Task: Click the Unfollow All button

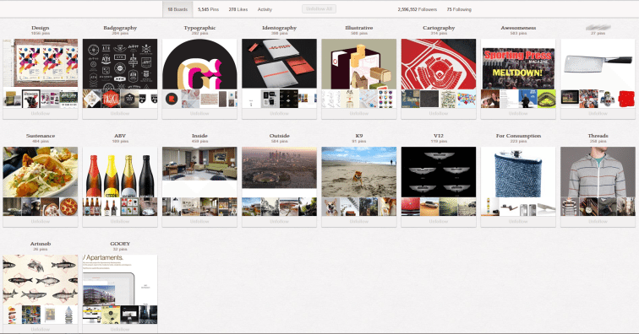Action: click(x=319, y=8)
